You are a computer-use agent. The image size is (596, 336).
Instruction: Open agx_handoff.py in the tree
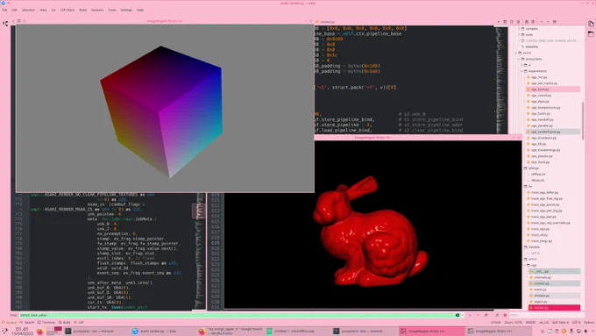[x=542, y=119]
